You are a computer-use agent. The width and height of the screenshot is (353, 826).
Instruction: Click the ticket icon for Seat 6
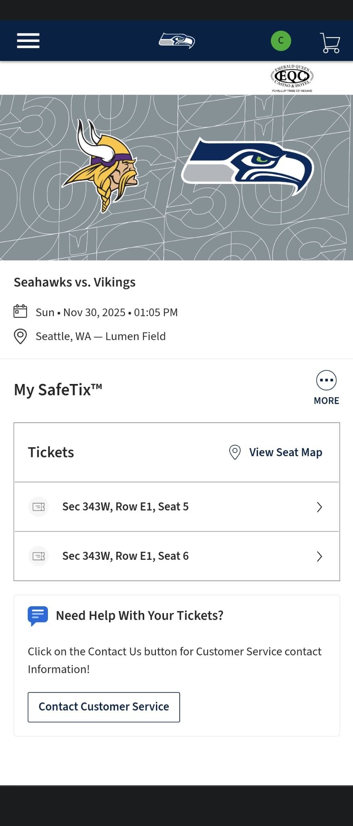coord(38,556)
